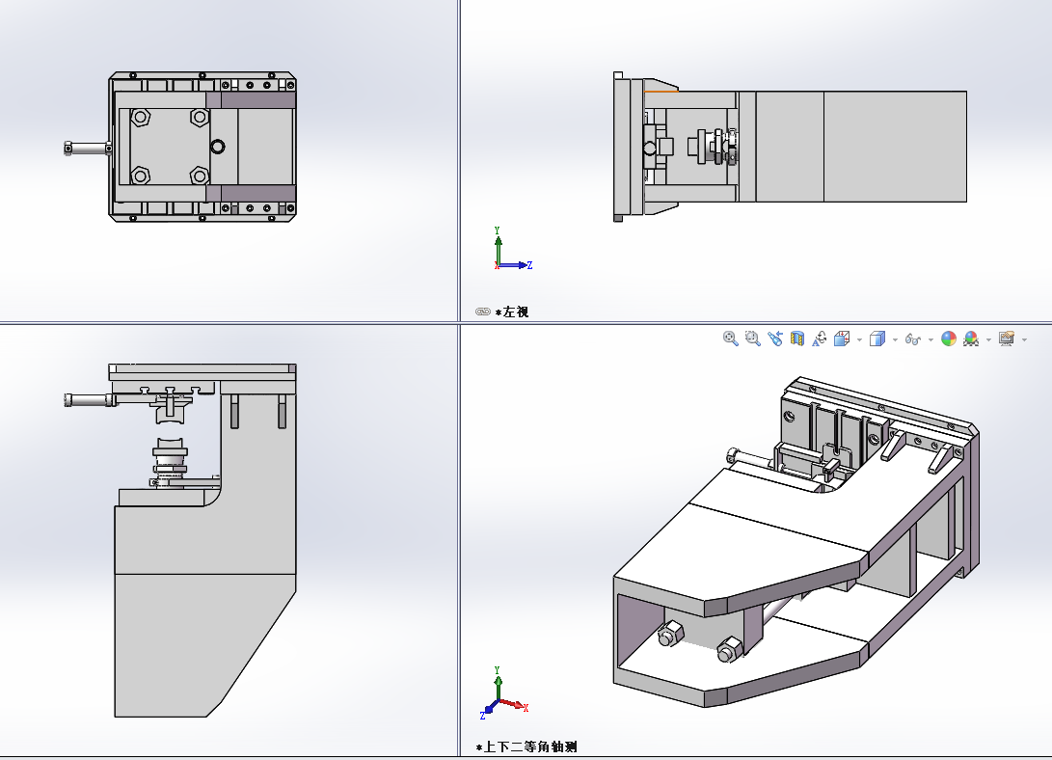Expand the Apply Scene dropdown arrow

988,339
